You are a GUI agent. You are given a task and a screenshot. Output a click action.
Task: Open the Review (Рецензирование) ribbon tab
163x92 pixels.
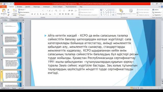pyautogui.click(x=71, y=7)
